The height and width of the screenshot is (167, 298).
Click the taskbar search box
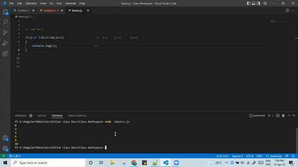pos(48,163)
